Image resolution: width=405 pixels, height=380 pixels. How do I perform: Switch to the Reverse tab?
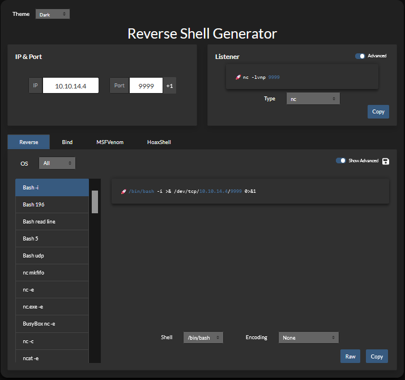tap(29, 142)
